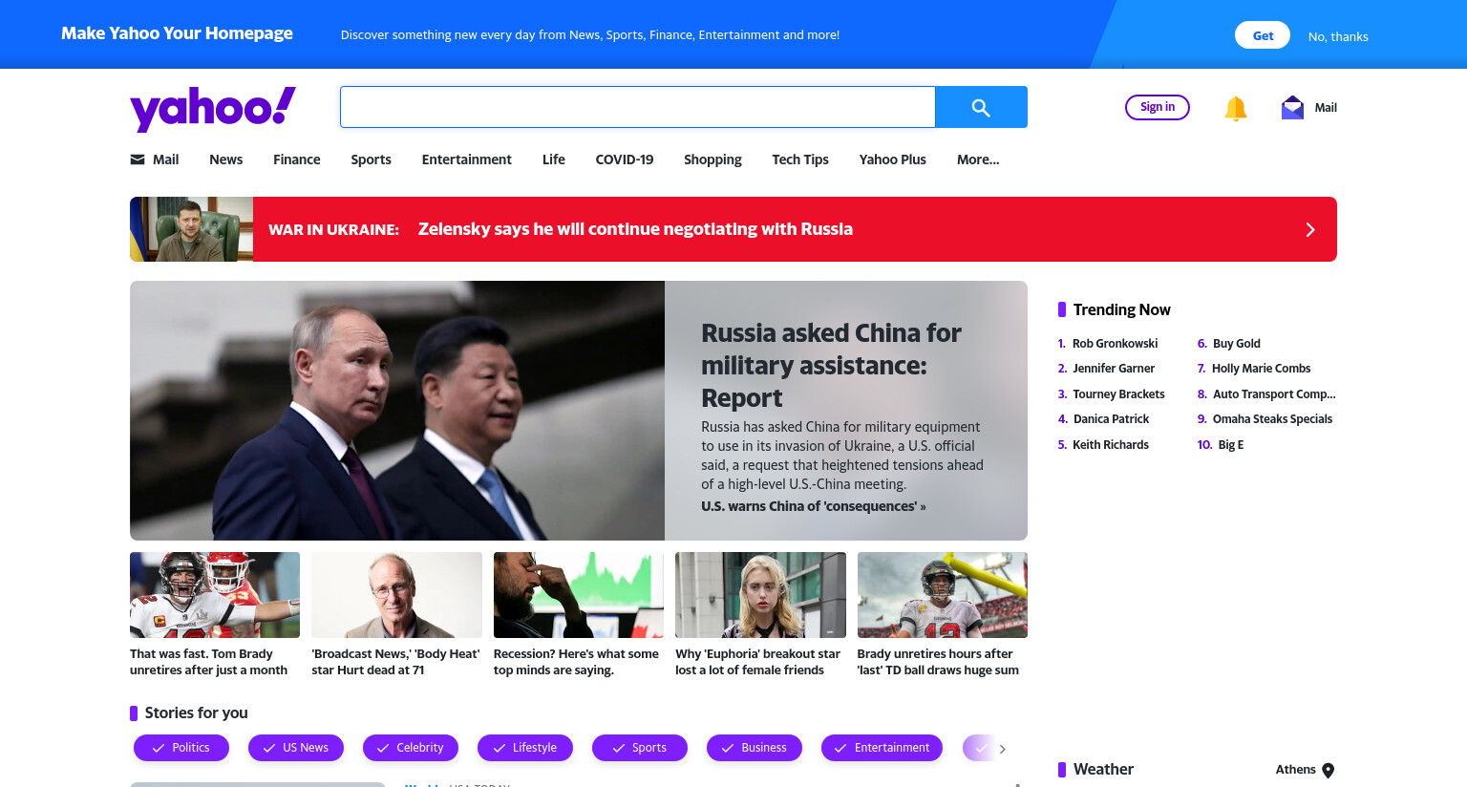The width and height of the screenshot is (1467, 787).
Task: Open notifications bell icon
Action: pyautogui.click(x=1235, y=108)
